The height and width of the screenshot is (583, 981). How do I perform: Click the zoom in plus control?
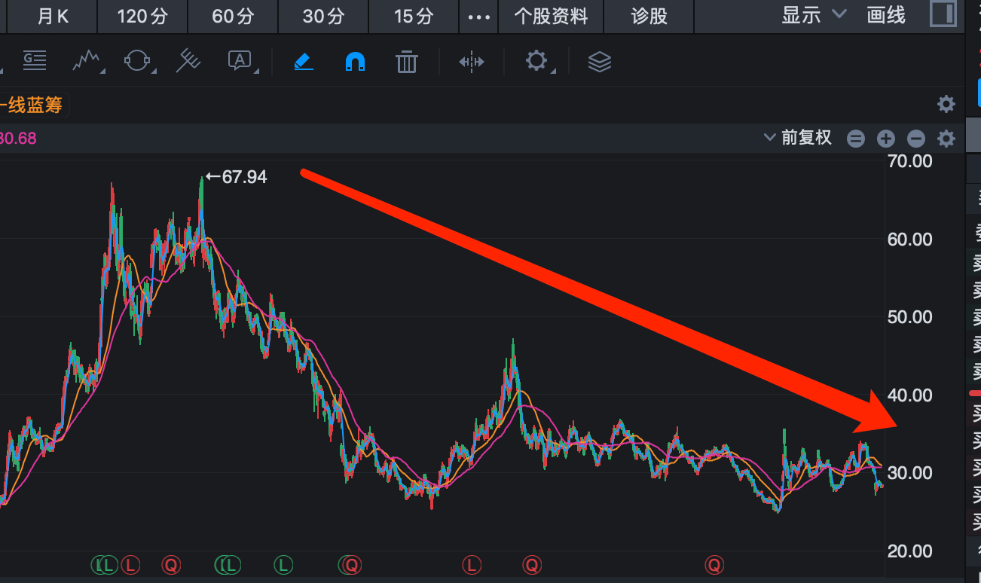(x=885, y=138)
